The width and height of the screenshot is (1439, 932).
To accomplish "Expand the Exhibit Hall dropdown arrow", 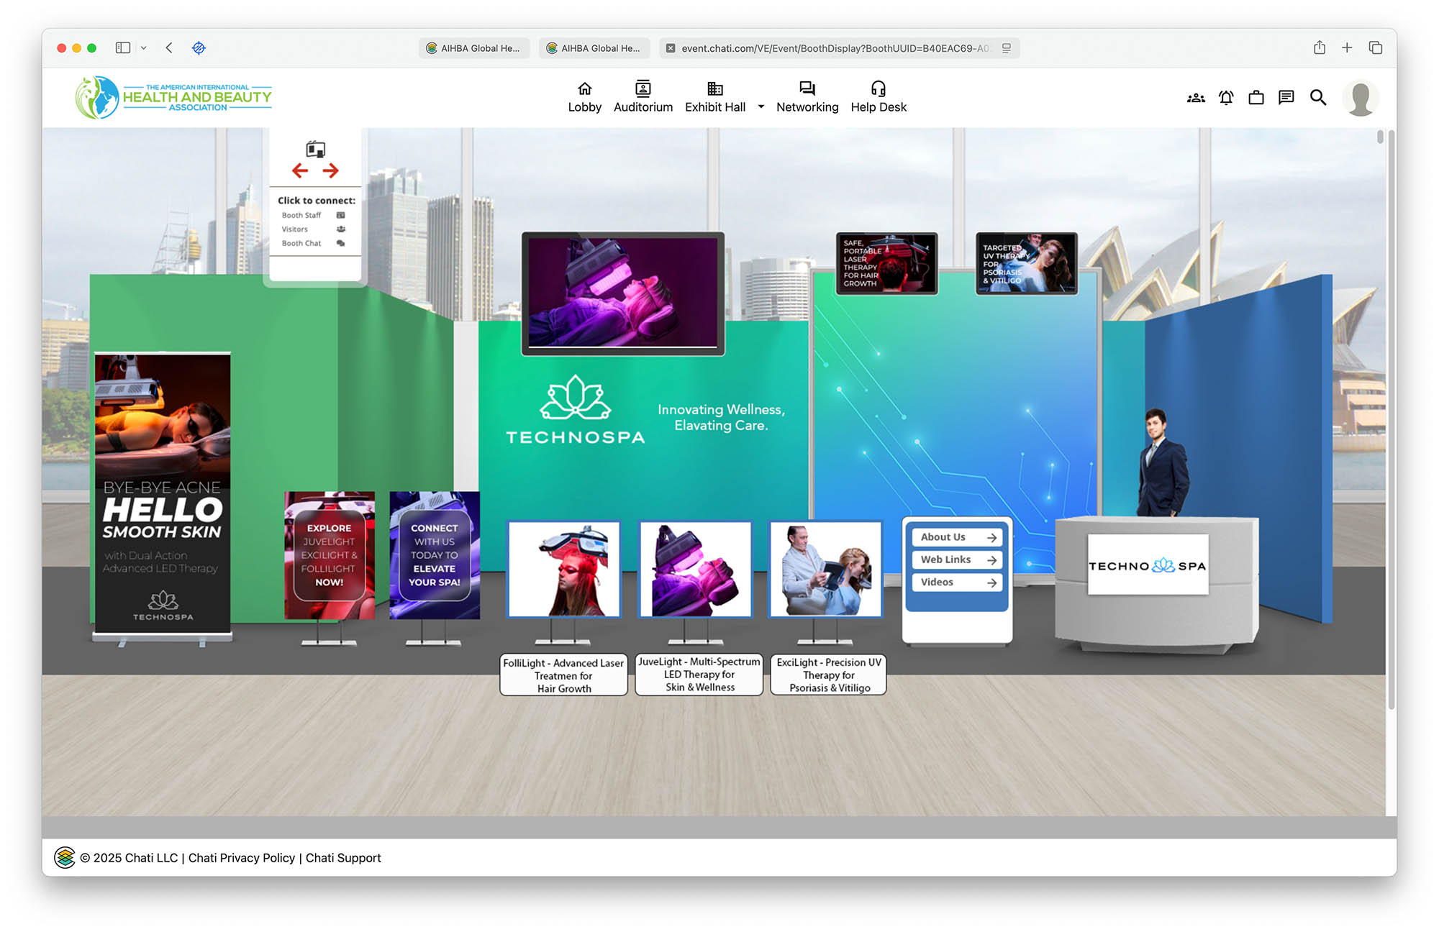I will pyautogui.click(x=761, y=107).
